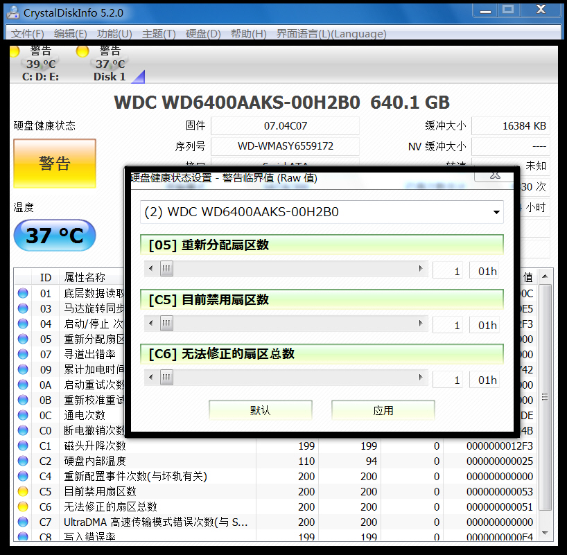
Task: Click the blue status dot for attribute C4
Action: tap(23, 476)
